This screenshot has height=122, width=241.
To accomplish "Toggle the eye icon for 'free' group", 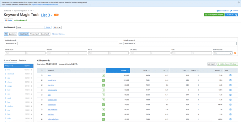I will 31,70.
